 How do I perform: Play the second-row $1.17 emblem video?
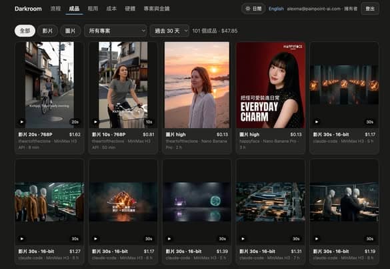click(x=95, y=238)
